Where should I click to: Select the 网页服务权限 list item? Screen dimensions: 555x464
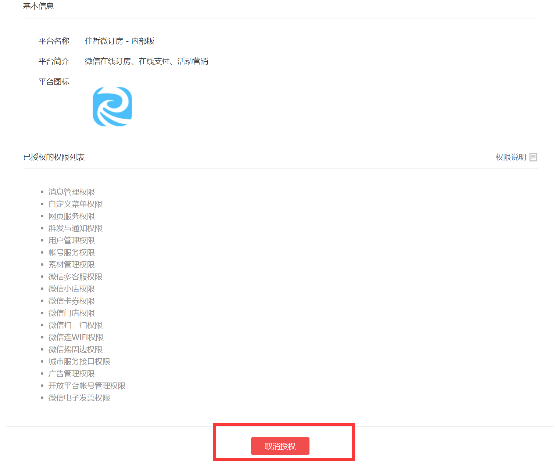[72, 216]
